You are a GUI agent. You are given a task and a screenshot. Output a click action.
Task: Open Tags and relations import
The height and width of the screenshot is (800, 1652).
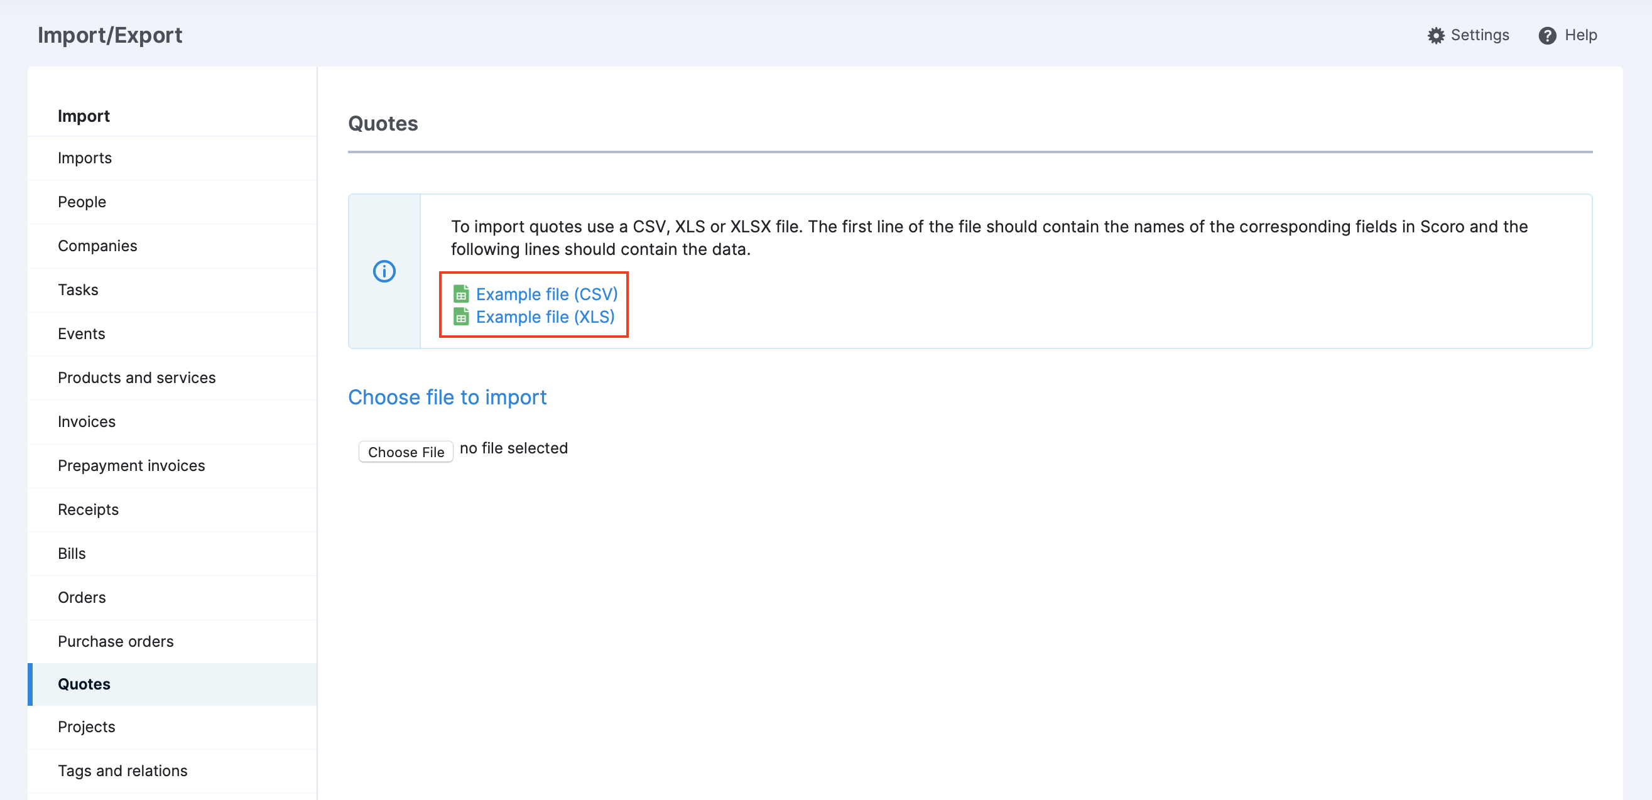pos(122,770)
